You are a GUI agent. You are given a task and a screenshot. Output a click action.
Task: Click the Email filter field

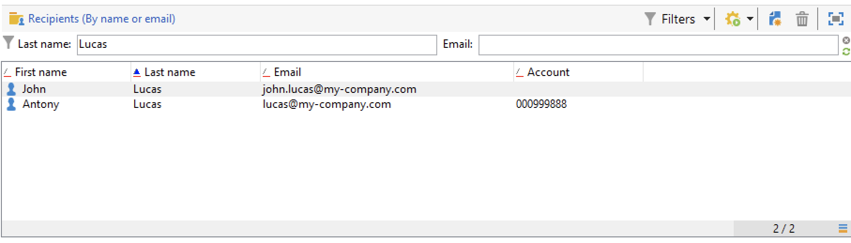(658, 45)
